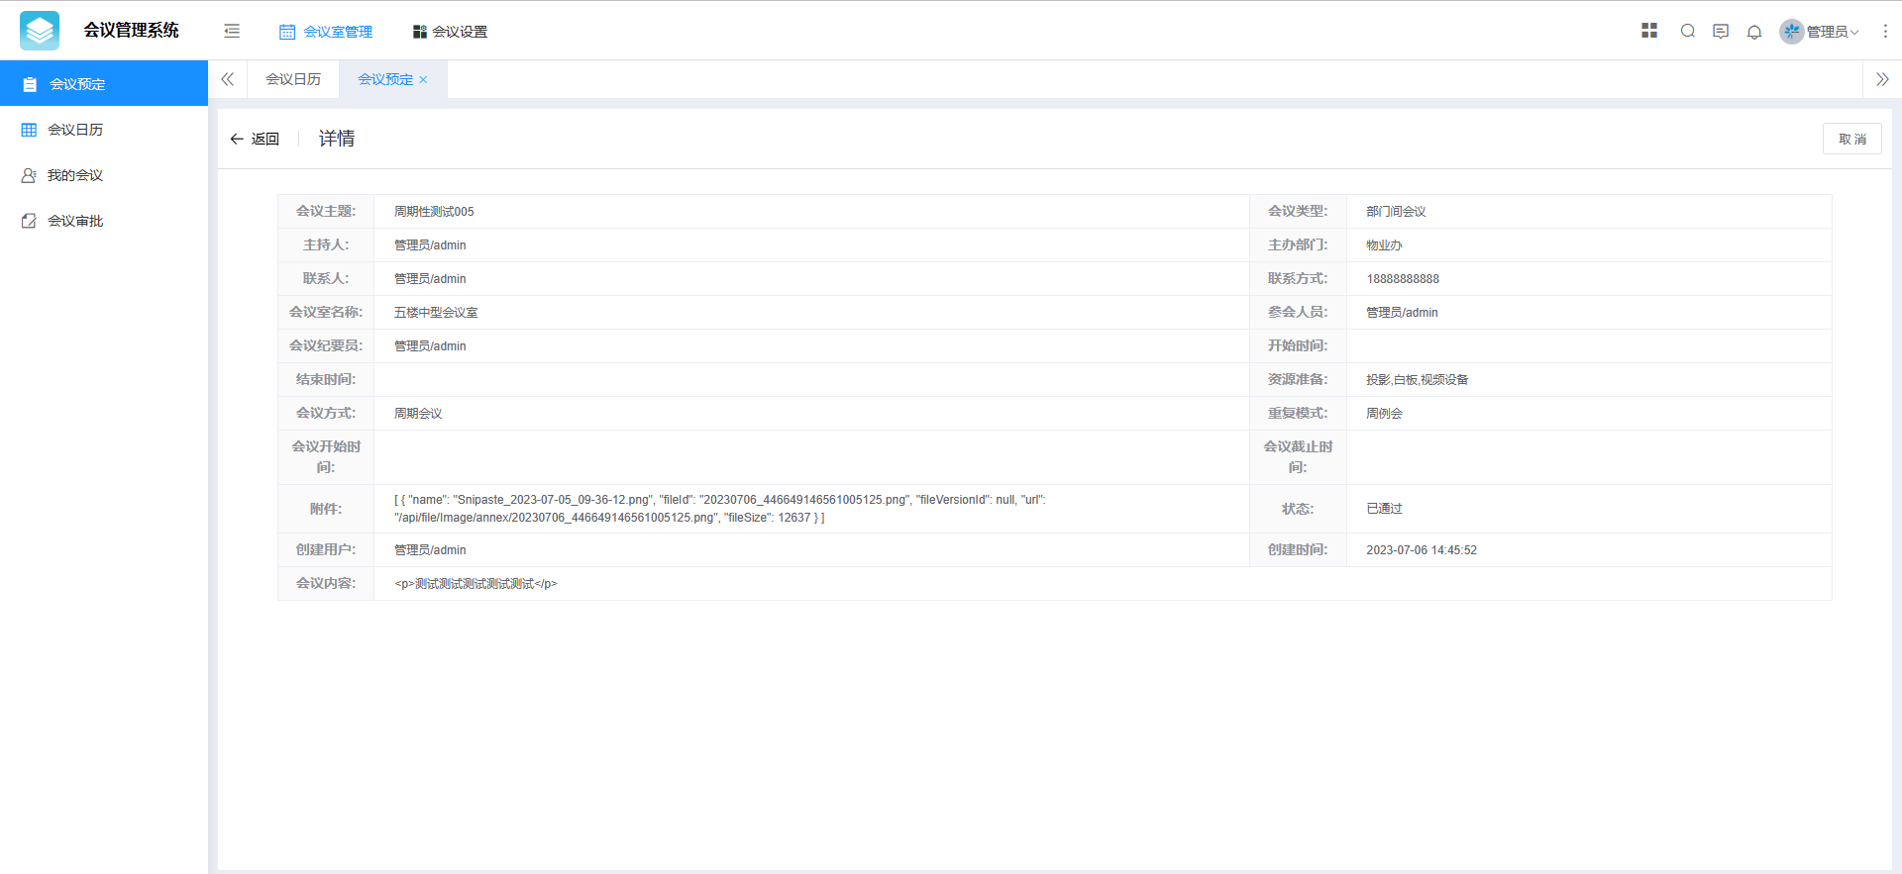The height and width of the screenshot is (874, 1902).
Task: Click the search magnifier icon
Action: pyautogui.click(x=1688, y=32)
